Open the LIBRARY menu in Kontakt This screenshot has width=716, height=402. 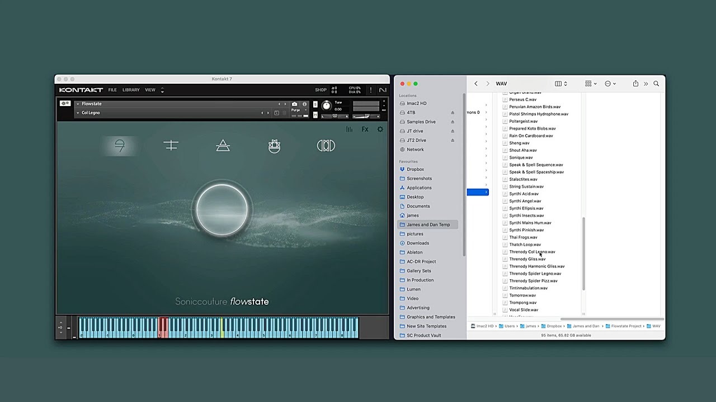(x=130, y=90)
